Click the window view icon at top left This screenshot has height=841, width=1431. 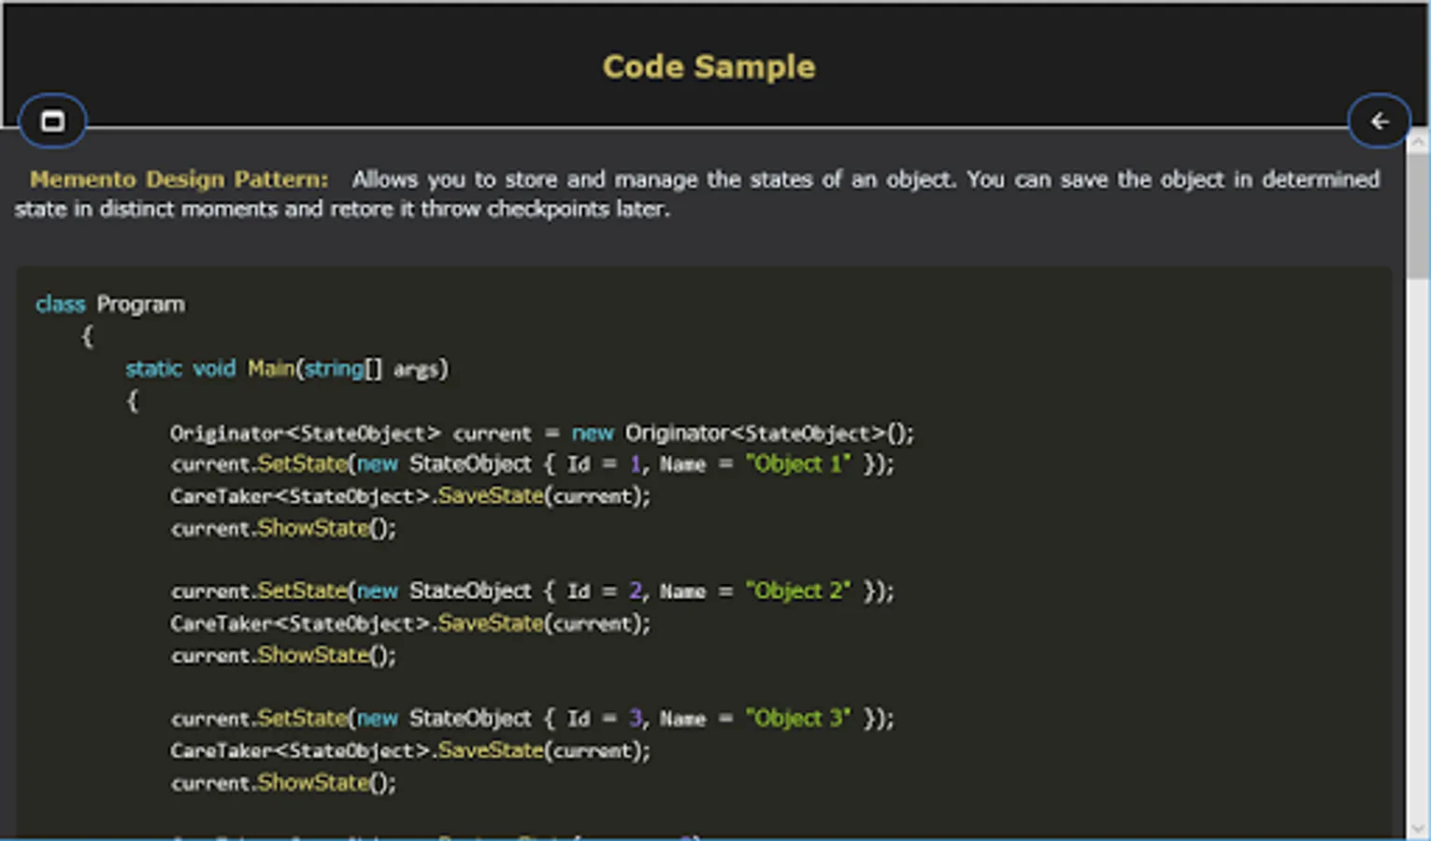click(52, 121)
